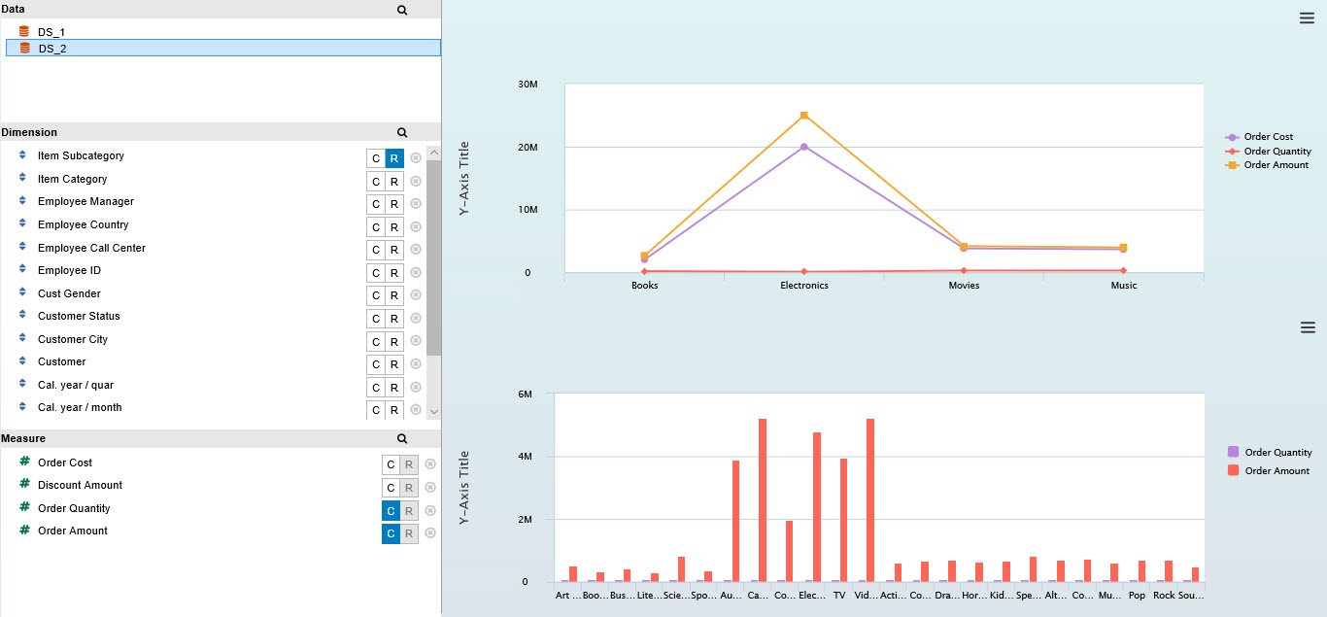Click remove icon next to Order Cost
The width and height of the screenshot is (1327, 617).
click(430, 464)
